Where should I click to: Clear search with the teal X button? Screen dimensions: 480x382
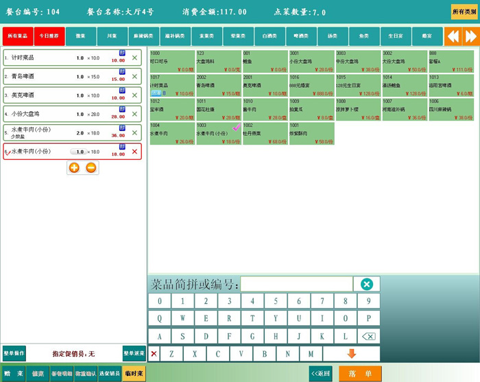(x=366, y=284)
